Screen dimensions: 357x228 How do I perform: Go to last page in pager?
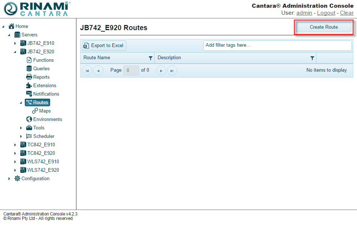[x=172, y=71]
